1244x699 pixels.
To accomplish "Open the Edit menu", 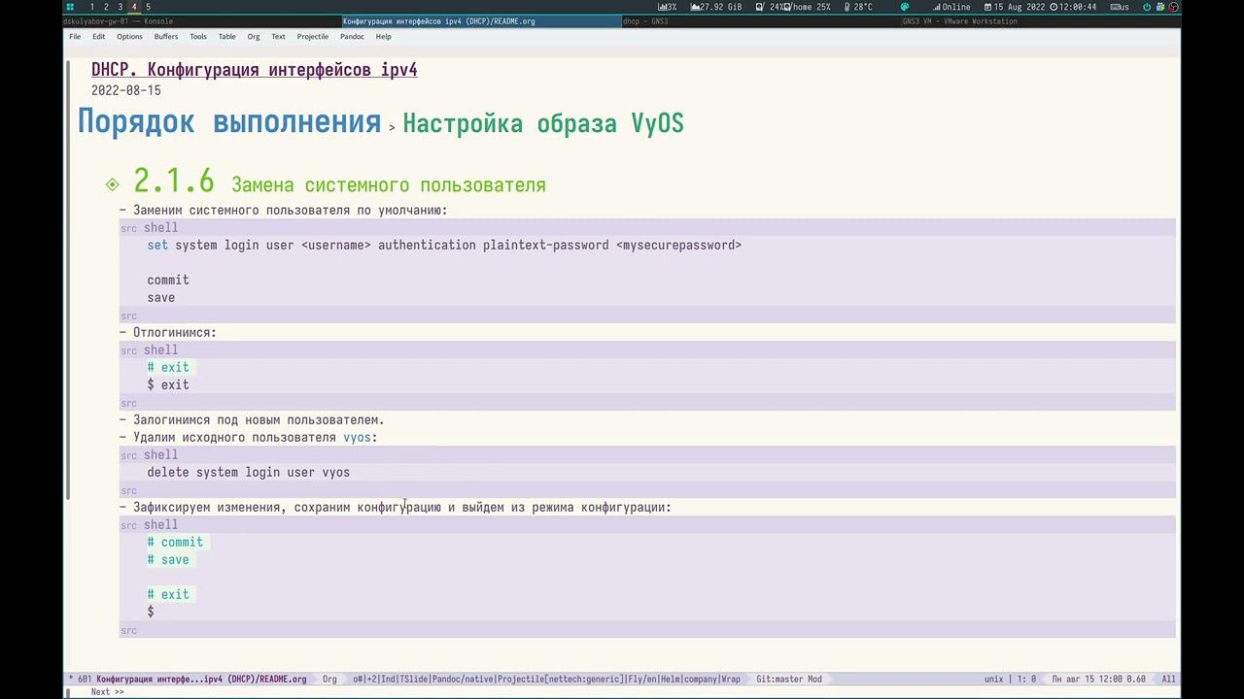I will pos(99,37).
